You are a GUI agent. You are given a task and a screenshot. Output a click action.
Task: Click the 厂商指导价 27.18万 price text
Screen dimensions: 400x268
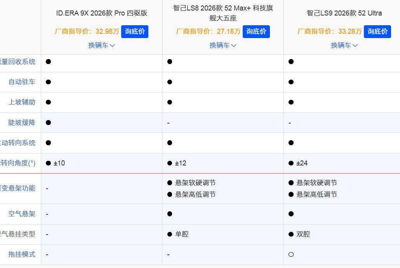(x=209, y=31)
